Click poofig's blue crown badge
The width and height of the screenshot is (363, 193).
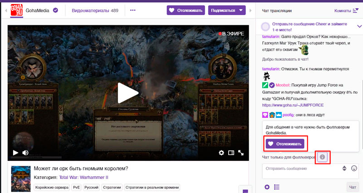coord(279,115)
